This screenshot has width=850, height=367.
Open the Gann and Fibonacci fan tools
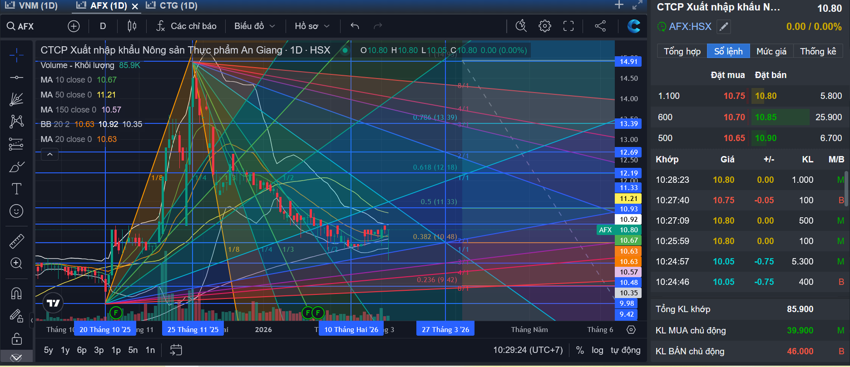click(x=16, y=99)
